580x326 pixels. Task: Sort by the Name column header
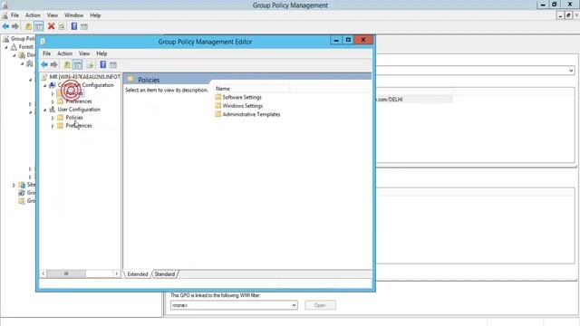pos(252,89)
